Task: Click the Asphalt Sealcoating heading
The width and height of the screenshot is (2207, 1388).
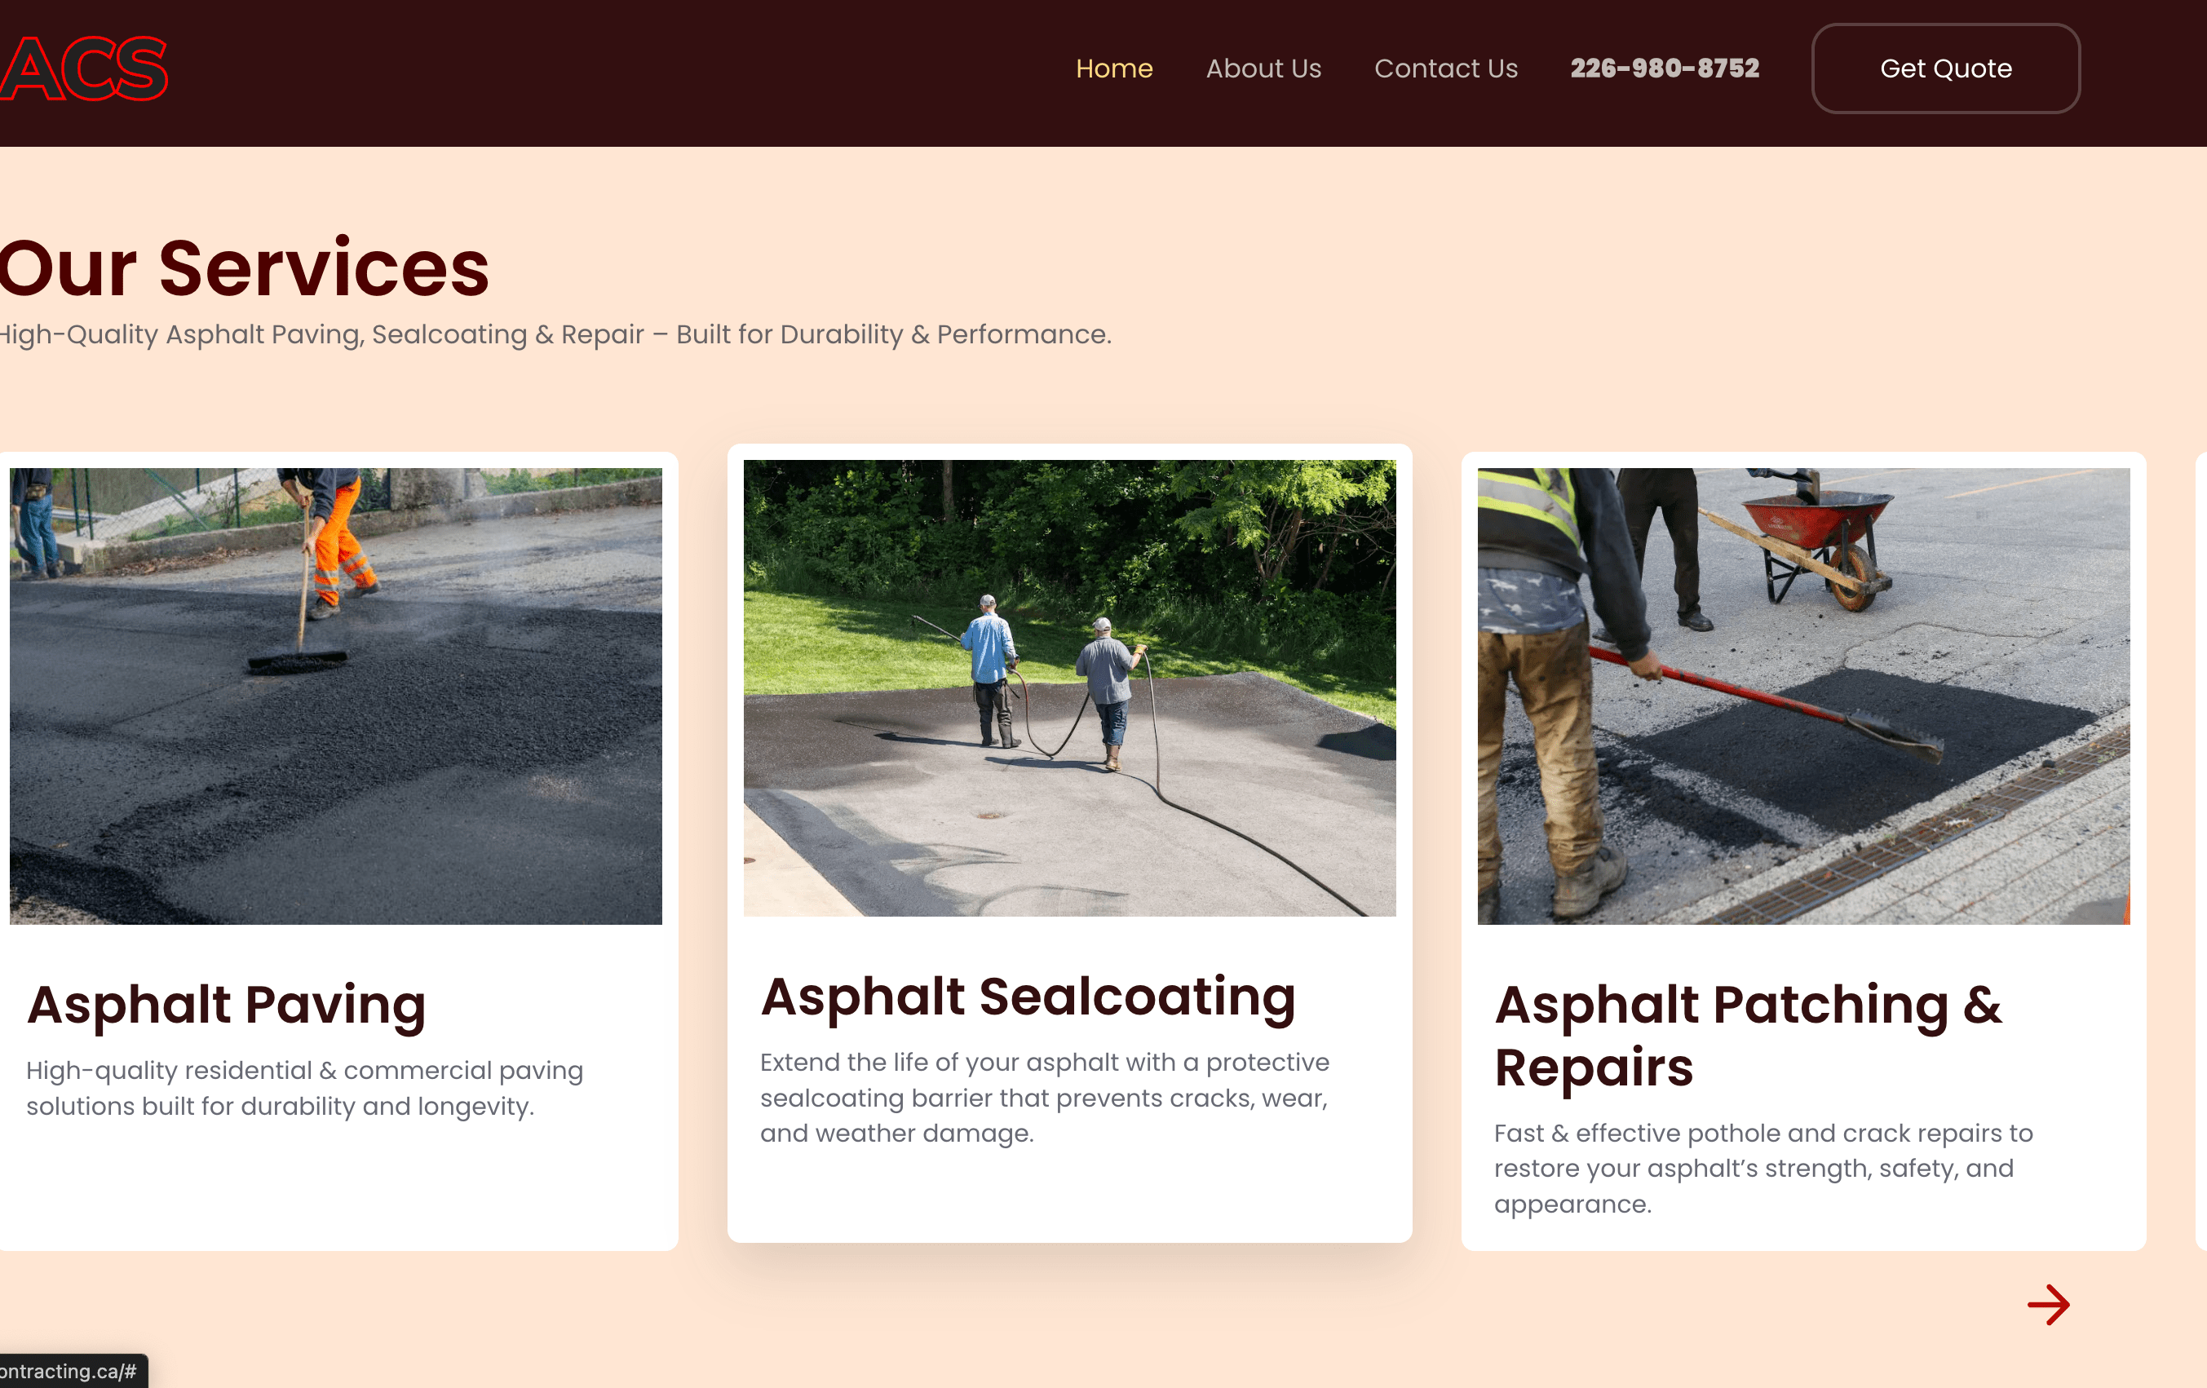Action: 1027,996
